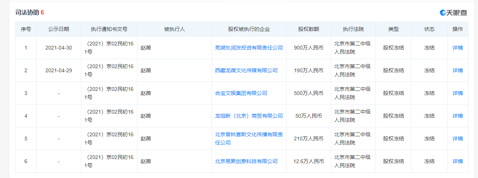This screenshot has width=478, height=178.
Task: Click 赵薇 in row 1
Action: pyautogui.click(x=146, y=48)
